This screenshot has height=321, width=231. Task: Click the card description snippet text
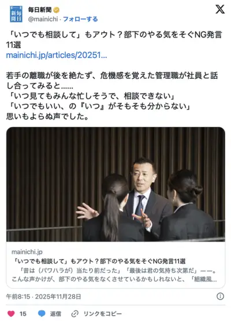click(x=114, y=275)
